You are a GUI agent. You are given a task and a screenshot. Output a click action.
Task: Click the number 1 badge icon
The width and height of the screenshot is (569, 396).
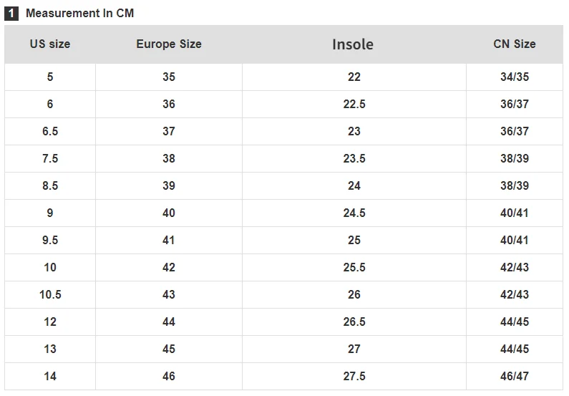pyautogui.click(x=12, y=13)
